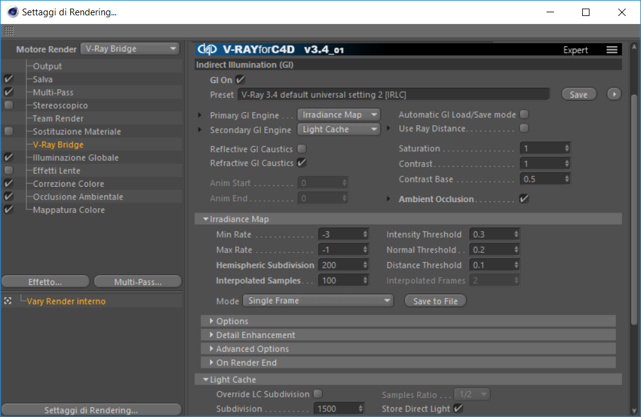
Task: Open the Irradiance Map Mode dropdown
Action: click(318, 301)
